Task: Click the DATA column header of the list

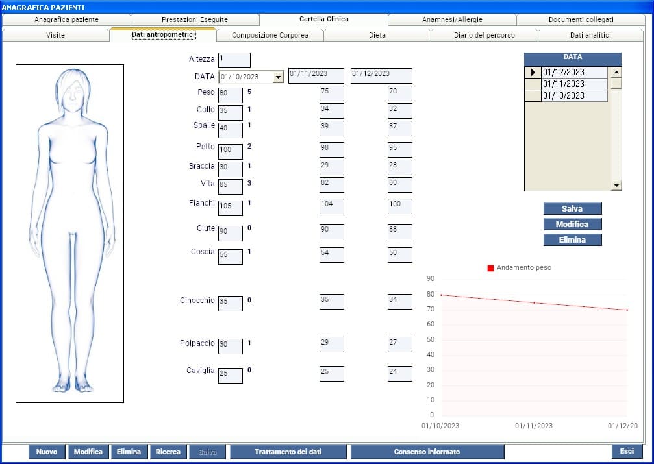Action: click(x=573, y=59)
